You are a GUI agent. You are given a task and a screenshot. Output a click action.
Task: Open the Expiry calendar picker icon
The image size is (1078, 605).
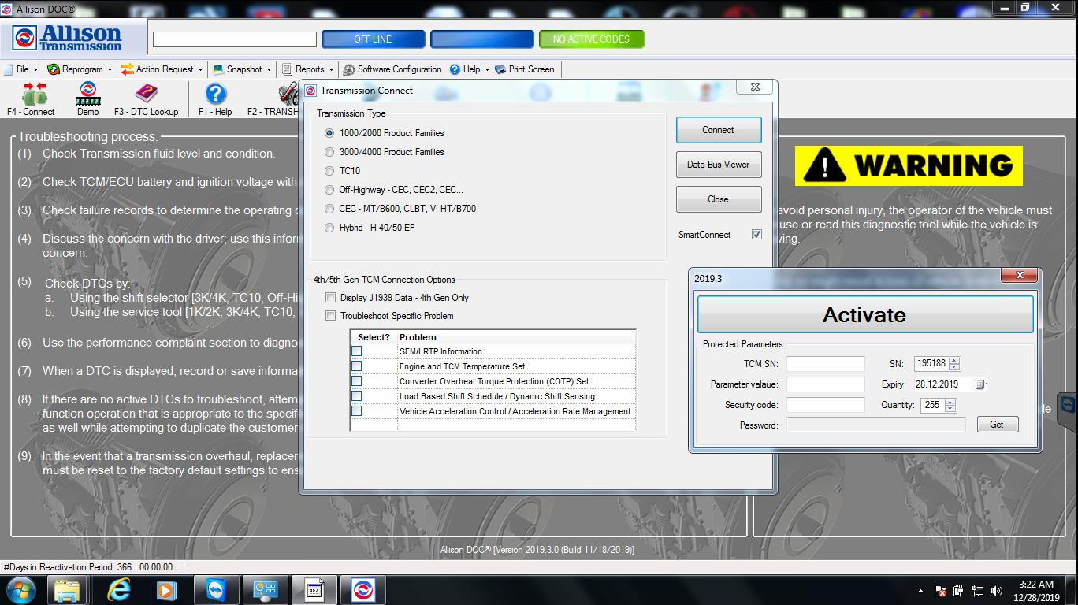point(980,384)
